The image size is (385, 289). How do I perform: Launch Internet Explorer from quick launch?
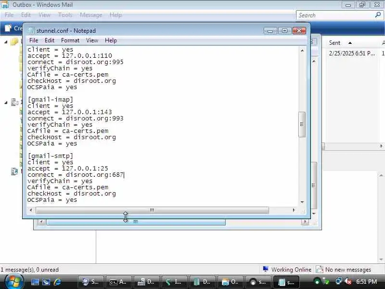point(57,282)
